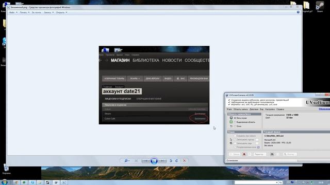Open the Steam taskbar icon

click(48, 182)
